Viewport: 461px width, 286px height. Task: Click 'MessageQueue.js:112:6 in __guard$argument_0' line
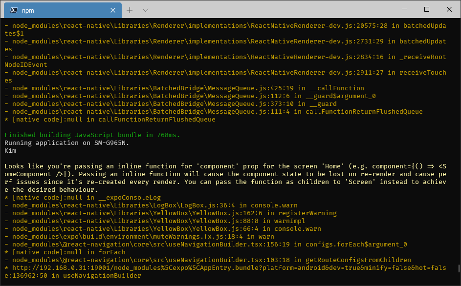[190, 96]
